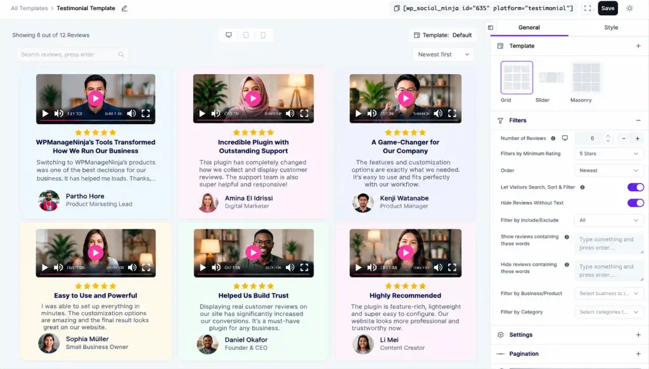Click Number of Reviews value field
The image size is (649, 369).
pyautogui.click(x=593, y=139)
